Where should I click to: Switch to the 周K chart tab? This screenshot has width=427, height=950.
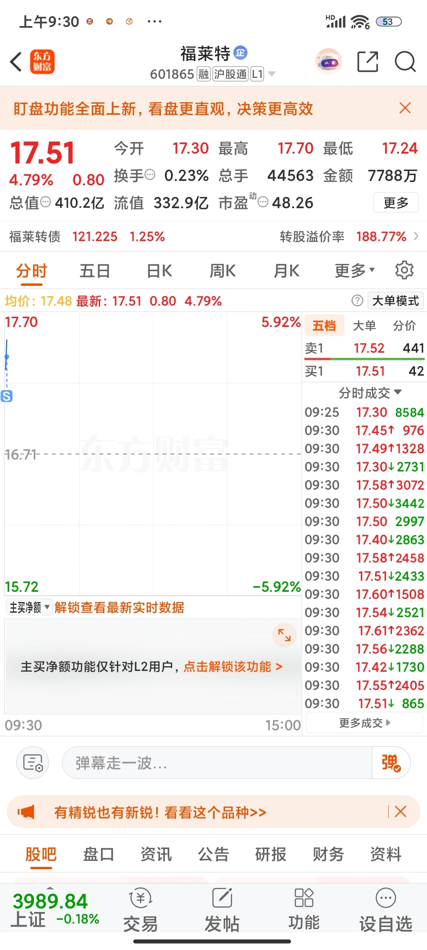click(223, 271)
